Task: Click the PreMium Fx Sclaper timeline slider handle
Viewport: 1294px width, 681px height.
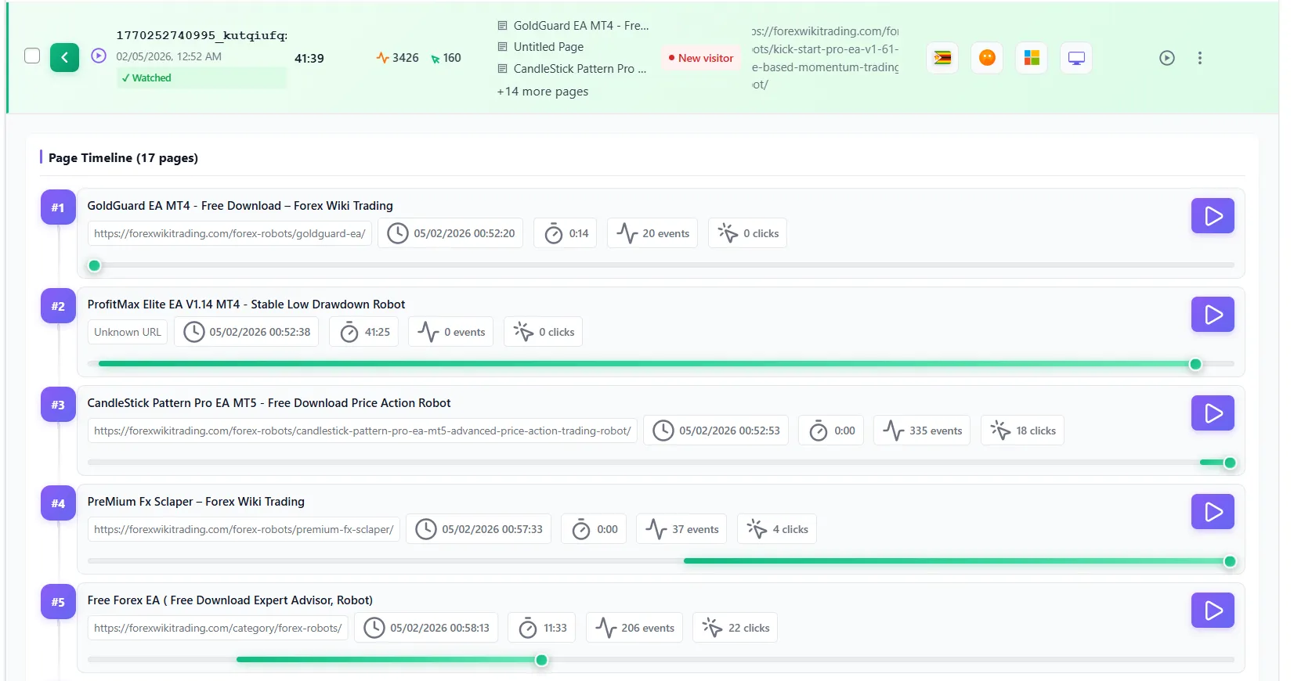Action: click(1230, 561)
